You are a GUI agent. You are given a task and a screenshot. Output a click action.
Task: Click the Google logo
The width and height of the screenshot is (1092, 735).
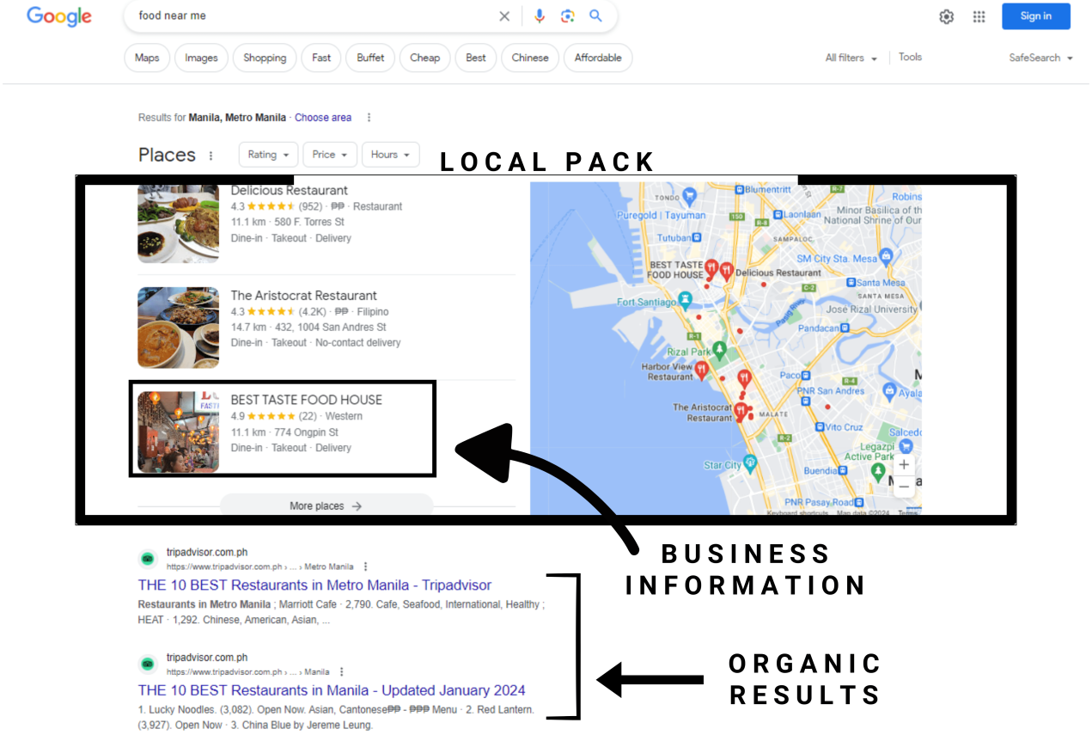tap(58, 16)
